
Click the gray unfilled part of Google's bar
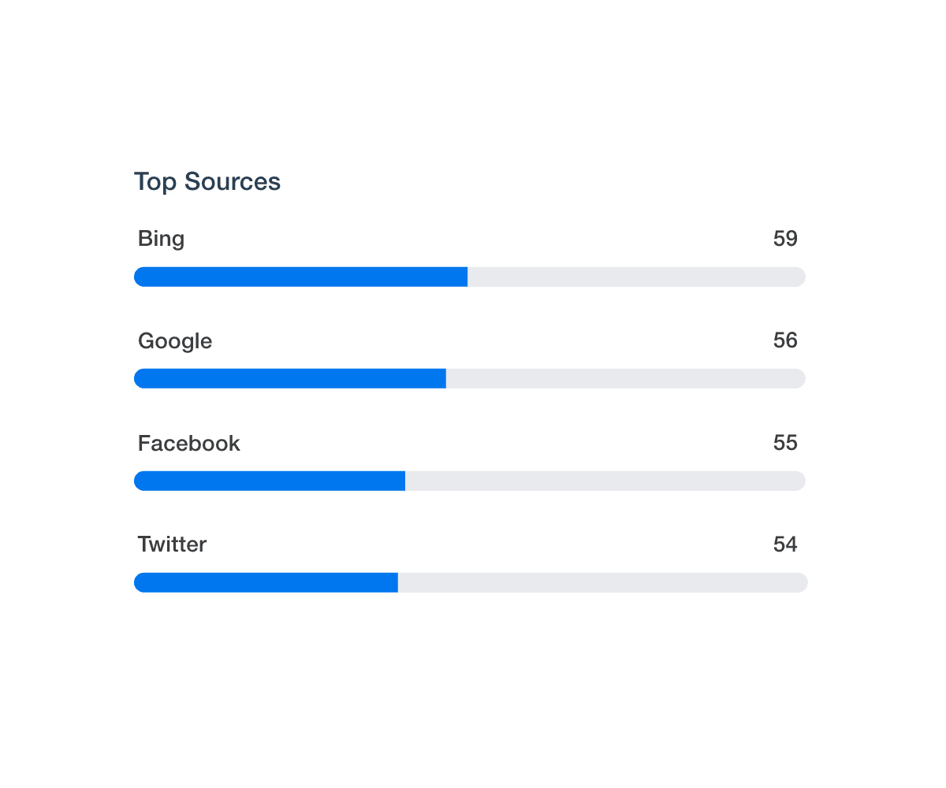pos(625,378)
